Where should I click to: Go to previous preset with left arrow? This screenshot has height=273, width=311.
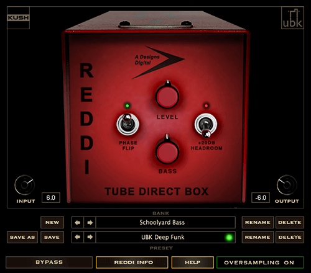coord(78,237)
